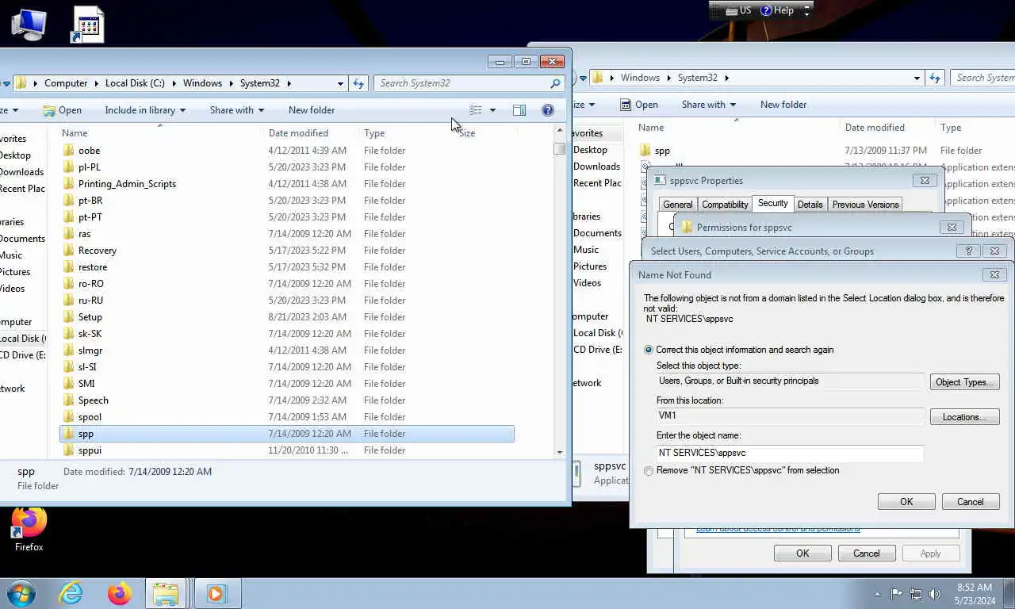Image resolution: width=1015 pixels, height=609 pixels.
Task: Click the clock showing 8:52 AM
Action: point(975,588)
